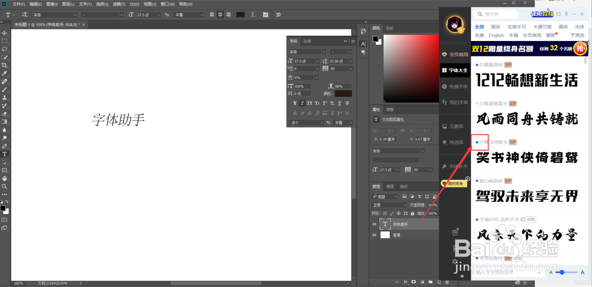The width and height of the screenshot is (592, 287).
Task: Select the Clone Stamp tool
Action: (5, 98)
